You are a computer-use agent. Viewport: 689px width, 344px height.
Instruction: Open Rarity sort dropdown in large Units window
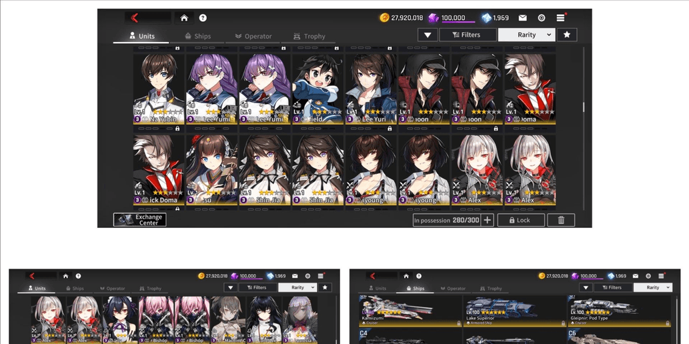coord(526,35)
